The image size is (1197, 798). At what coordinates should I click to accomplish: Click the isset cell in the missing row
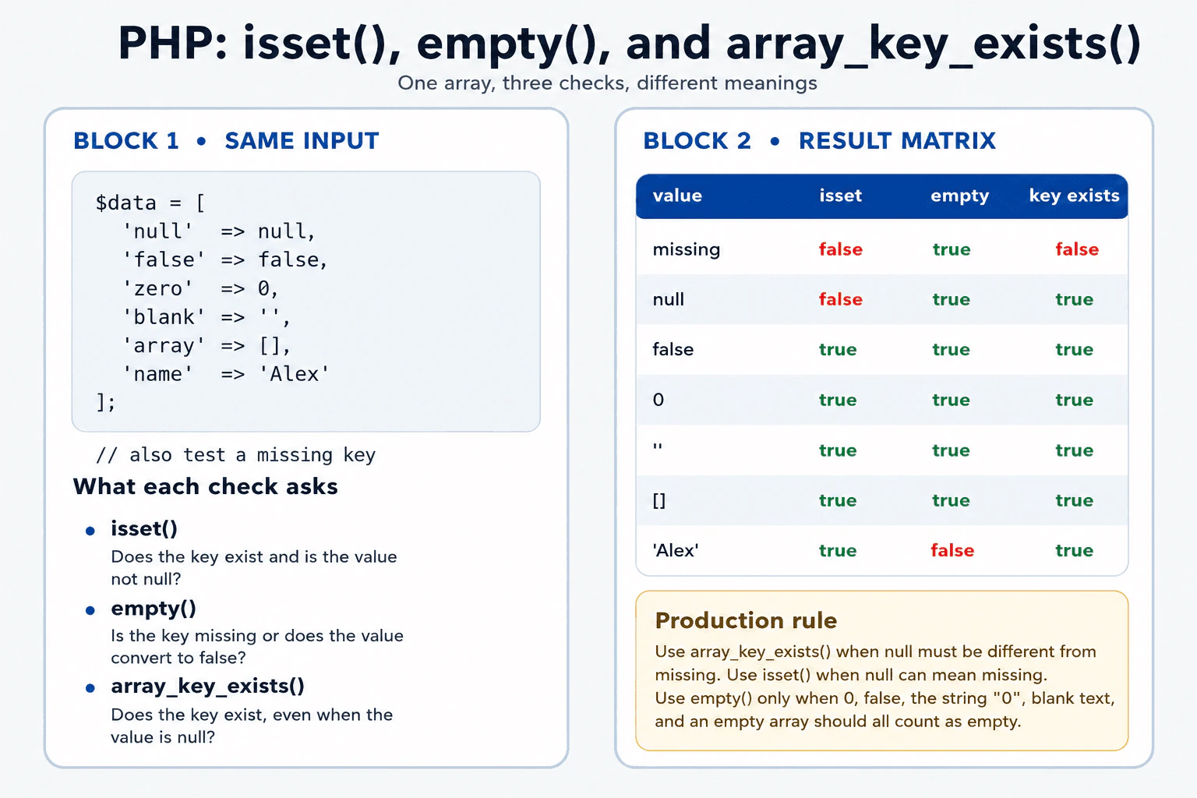[x=841, y=249]
